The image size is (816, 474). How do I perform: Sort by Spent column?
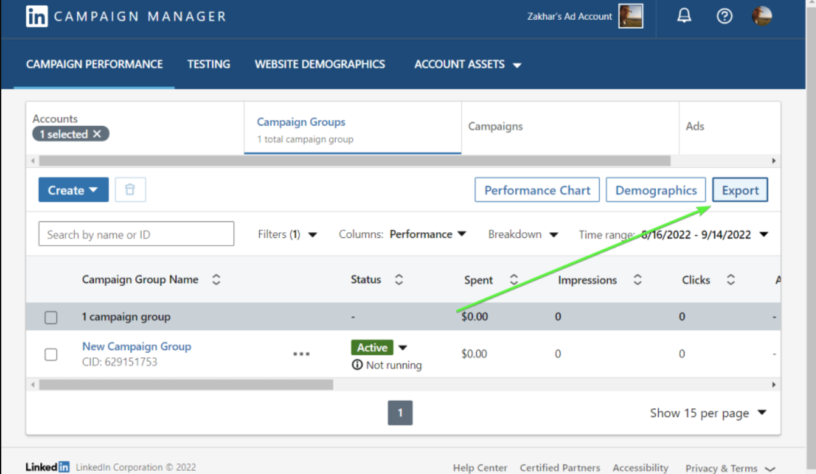[513, 279]
